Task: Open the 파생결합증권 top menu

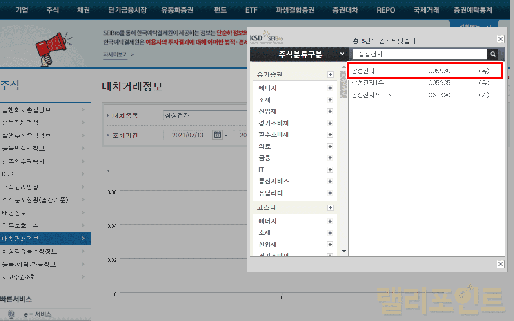Action: (295, 10)
